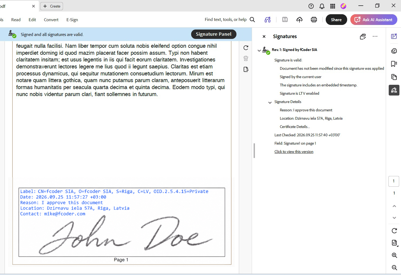Open the user profile avatar

coord(343,6)
